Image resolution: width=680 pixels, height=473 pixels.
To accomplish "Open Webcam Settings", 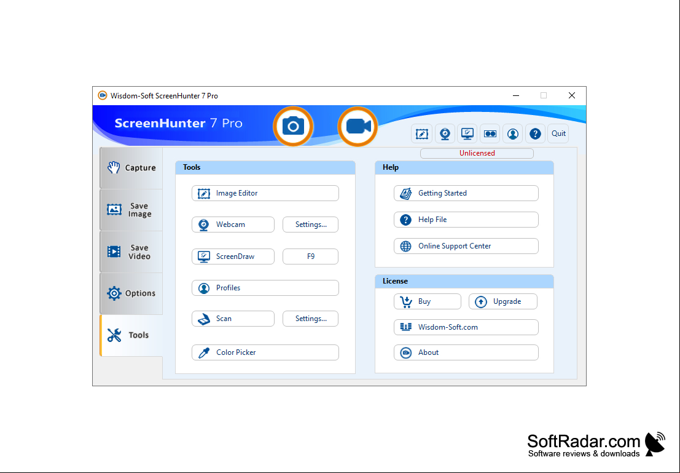I will tap(310, 225).
